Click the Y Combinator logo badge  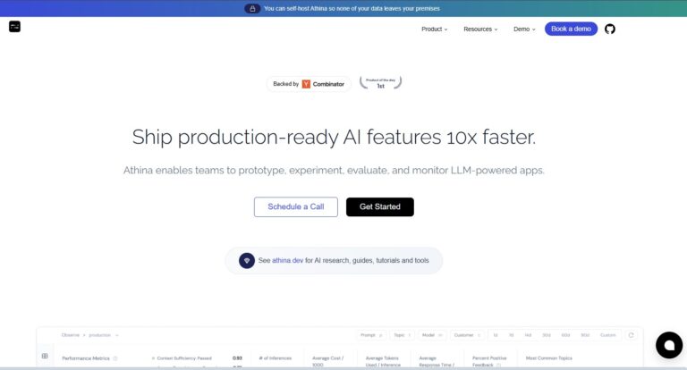point(306,84)
